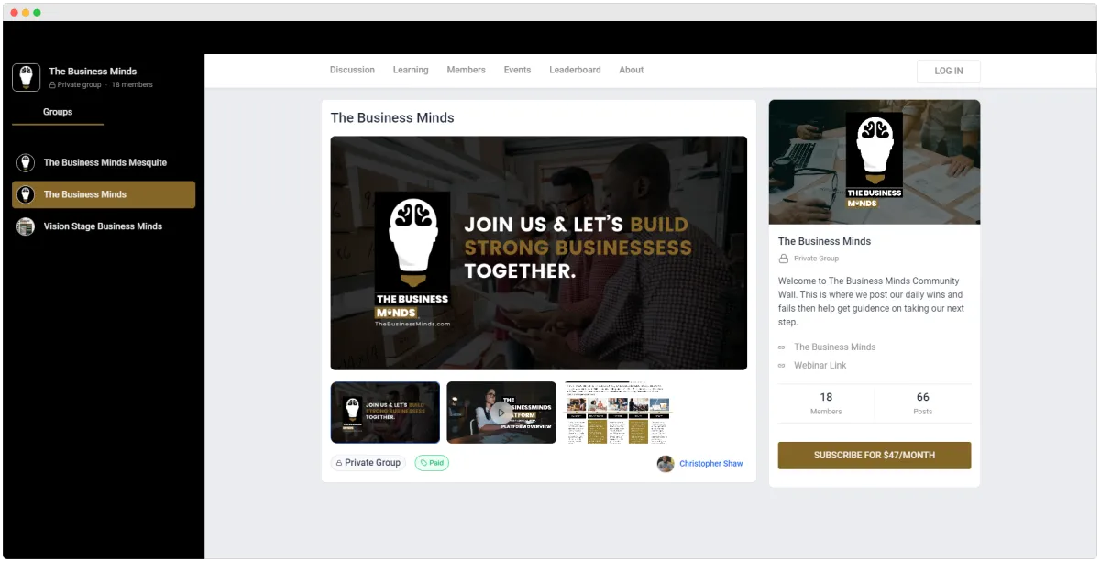Select the third gallery thumbnail with posts collage

coord(617,412)
